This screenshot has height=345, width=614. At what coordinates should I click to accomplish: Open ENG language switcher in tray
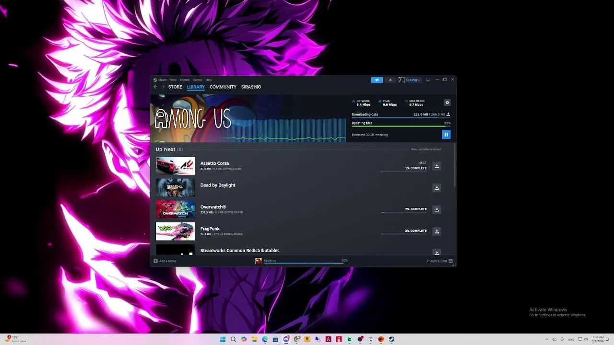pos(571,339)
